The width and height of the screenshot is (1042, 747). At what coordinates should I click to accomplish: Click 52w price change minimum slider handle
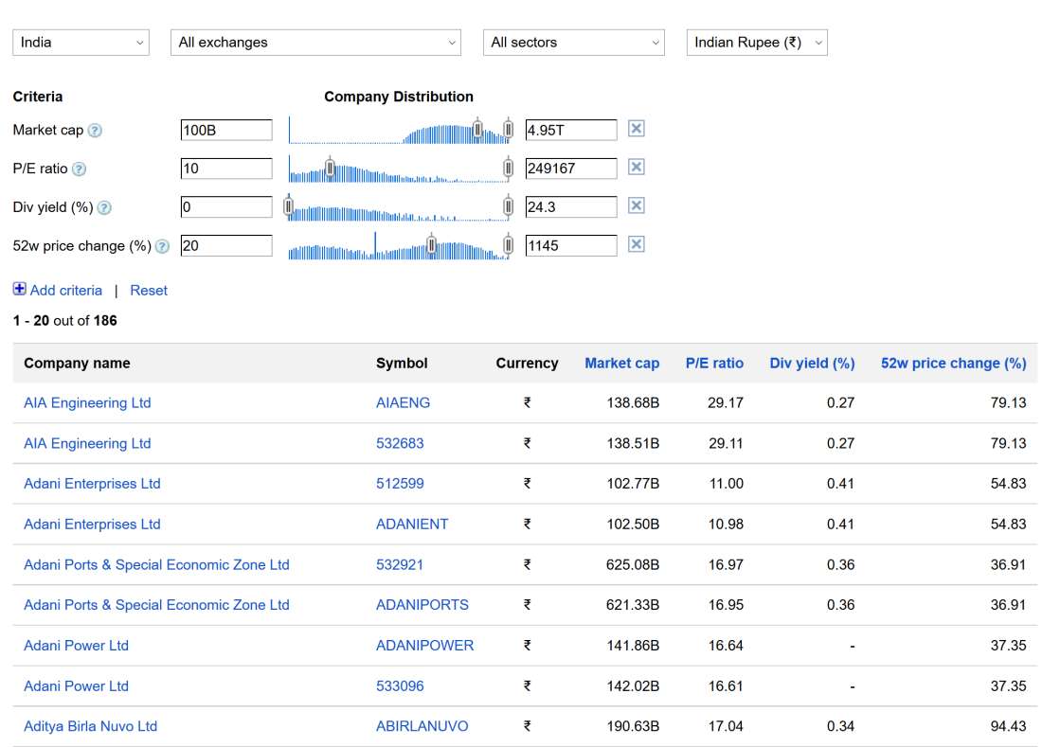pos(431,244)
